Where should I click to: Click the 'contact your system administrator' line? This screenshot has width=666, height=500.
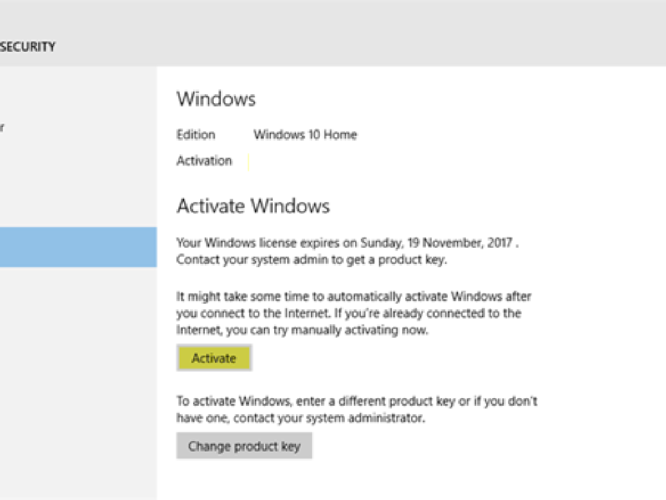point(301,418)
